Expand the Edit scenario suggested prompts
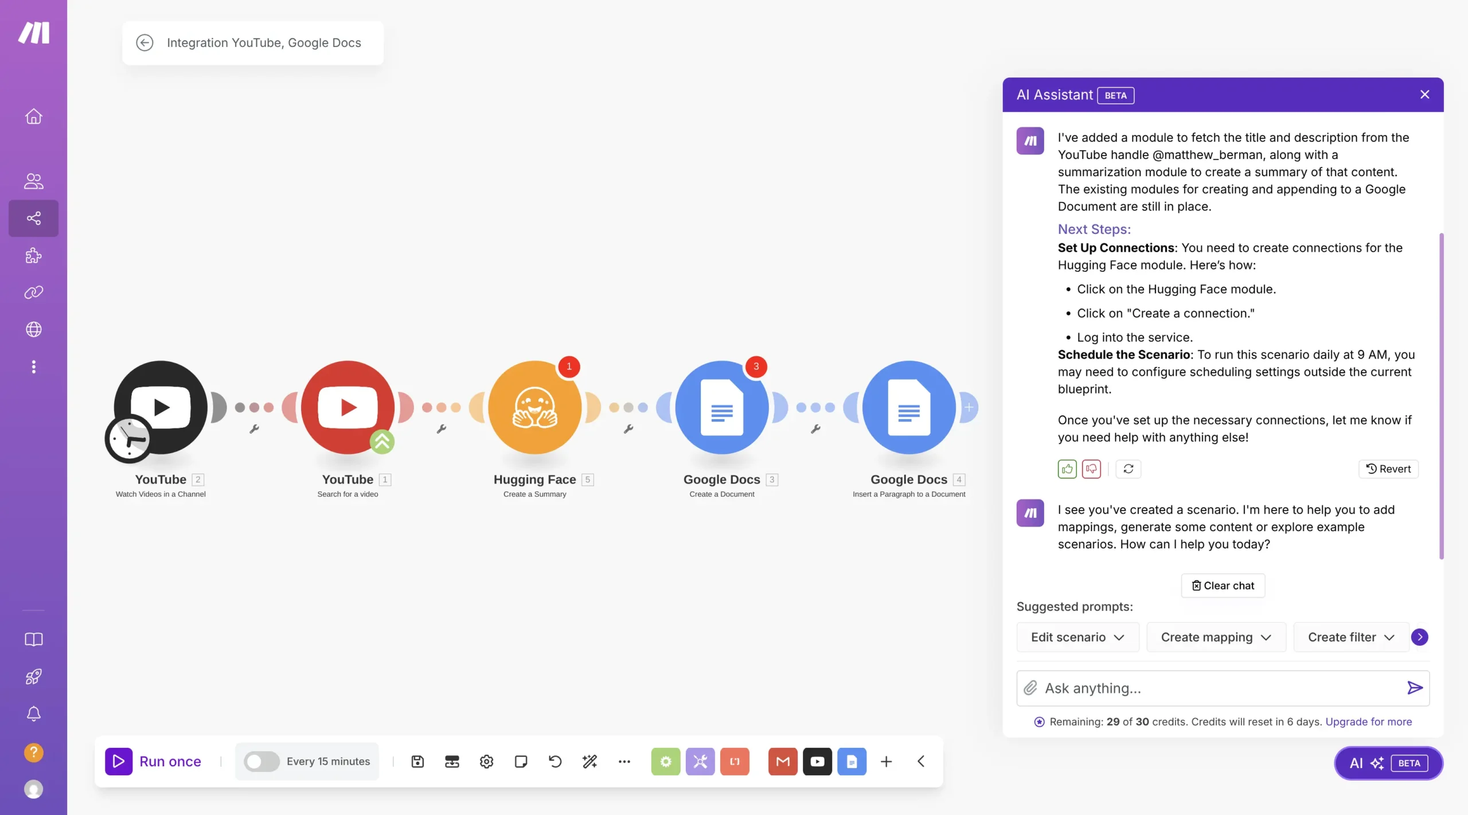Image resolution: width=1468 pixels, height=815 pixels. tap(1076, 637)
